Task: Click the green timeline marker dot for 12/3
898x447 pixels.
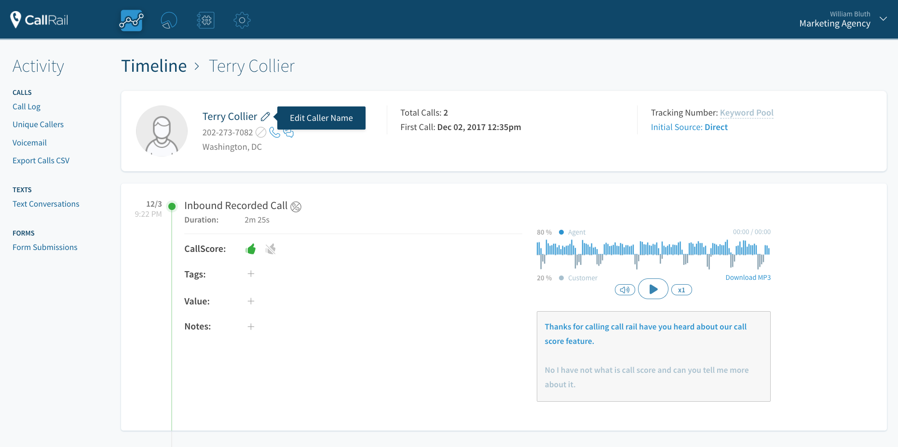Action: pos(172,207)
